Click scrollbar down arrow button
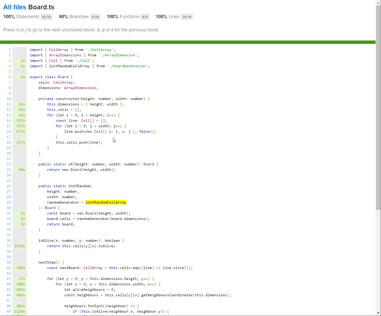 click(378, 313)
